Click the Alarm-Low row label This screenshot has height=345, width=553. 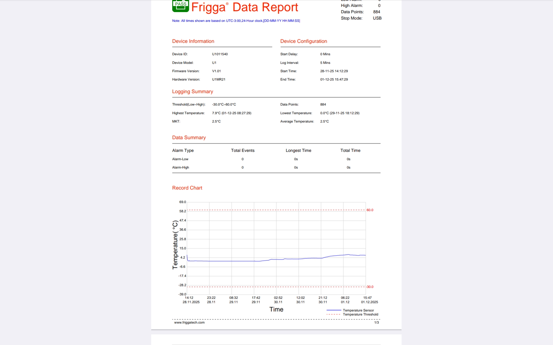180,159
